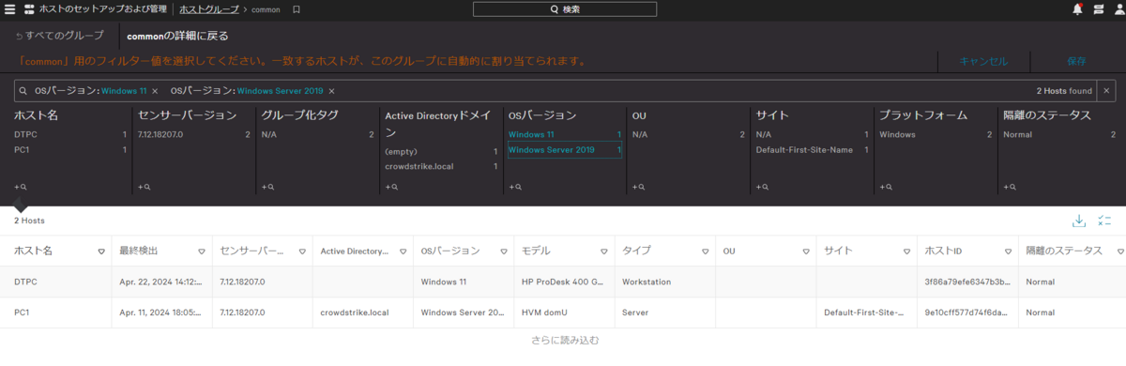This screenshot has height=366, width=1126.
Task: Click PC1 host name in table row
Action: tap(22, 313)
